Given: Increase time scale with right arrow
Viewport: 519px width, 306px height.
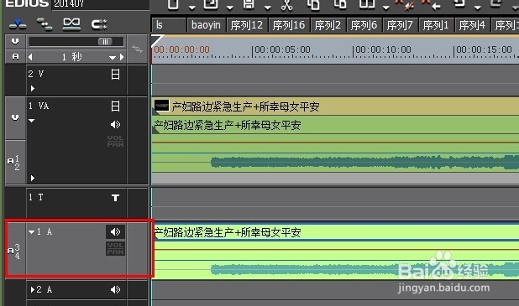Looking at the screenshot, I should pyautogui.click(x=122, y=57).
